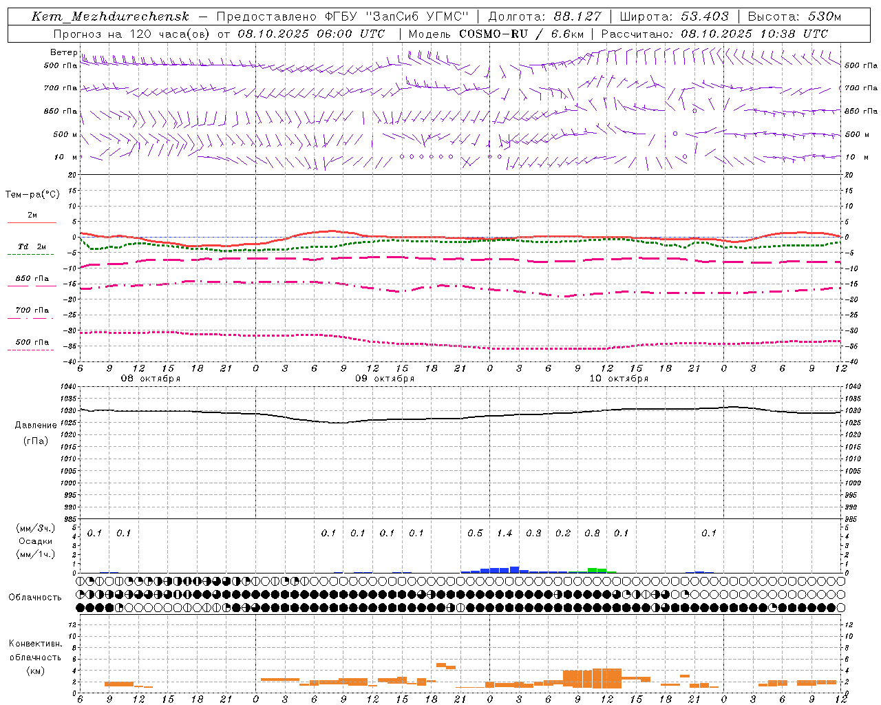
Task: Click the Высота: 530м value
Action: point(794,17)
